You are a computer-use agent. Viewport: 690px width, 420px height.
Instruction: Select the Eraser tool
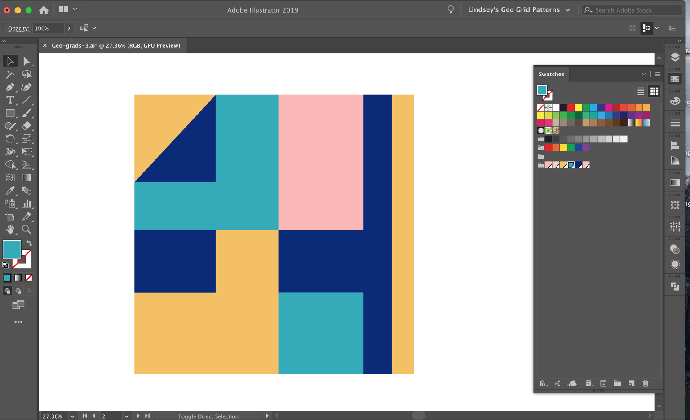[27, 126]
